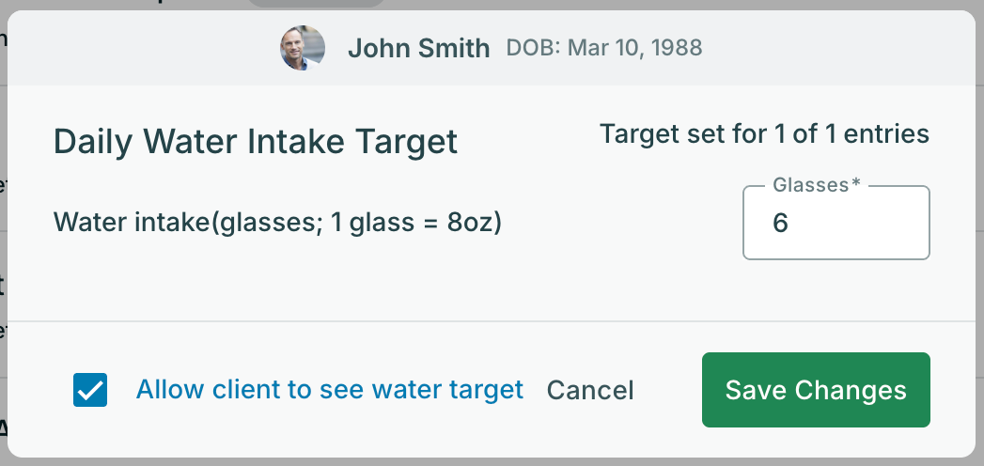984x466 pixels.
Task: Focus the Glasses input field
Action: point(836,223)
